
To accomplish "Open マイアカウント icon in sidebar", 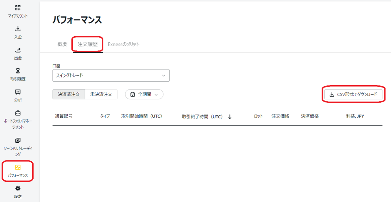I will tap(18, 8).
